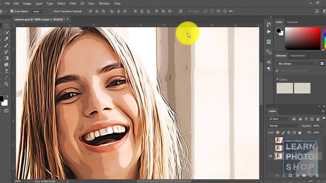Select the Eyedropper tool

pos(6,39)
